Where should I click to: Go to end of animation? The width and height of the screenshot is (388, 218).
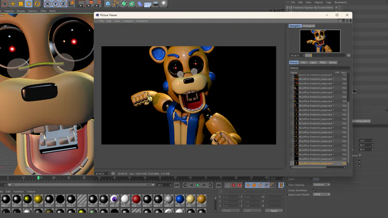(219, 185)
